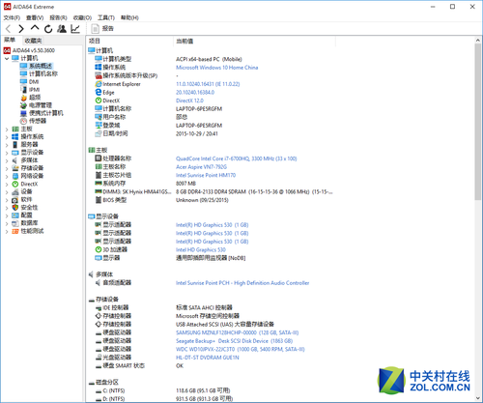Click the 配置 config tree icon
Viewport: 483px width, 403px height.
tap(15, 216)
